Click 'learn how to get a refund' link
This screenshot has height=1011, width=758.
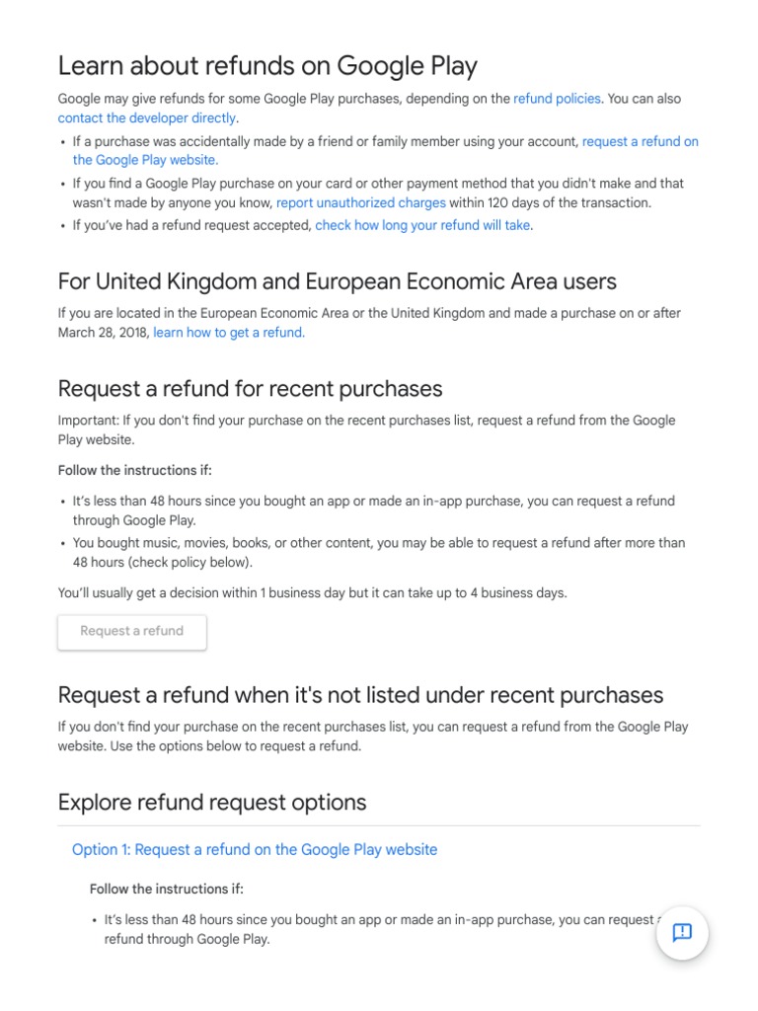pos(229,333)
